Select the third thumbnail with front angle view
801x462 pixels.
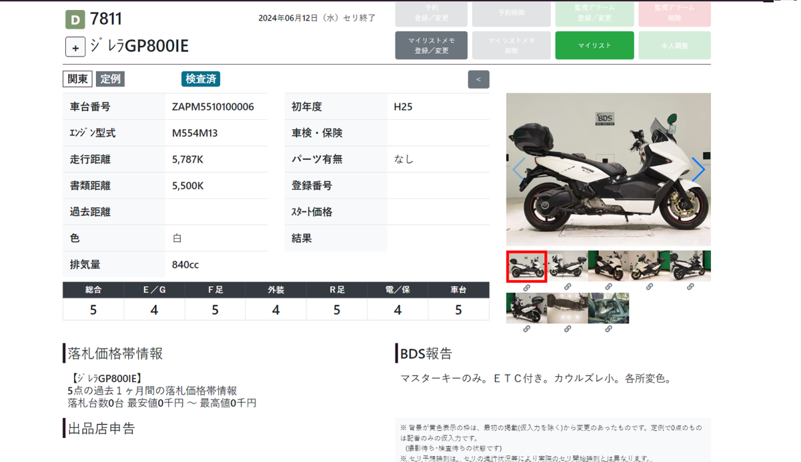click(608, 266)
